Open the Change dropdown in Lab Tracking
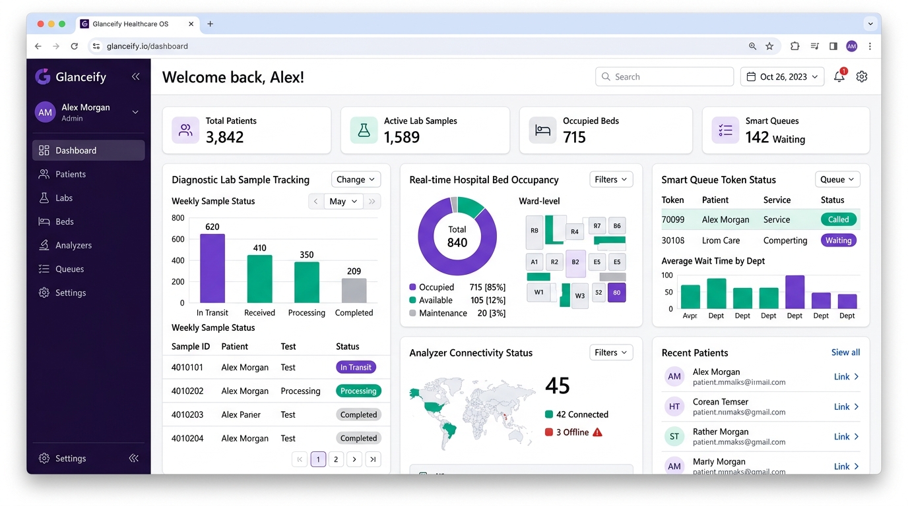This screenshot has width=908, height=506. [356, 179]
